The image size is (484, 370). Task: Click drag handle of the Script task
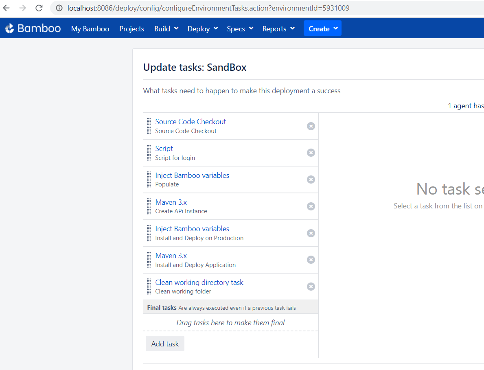click(x=149, y=153)
